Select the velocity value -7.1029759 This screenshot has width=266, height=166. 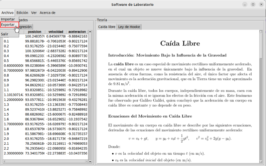tap(56, 75)
